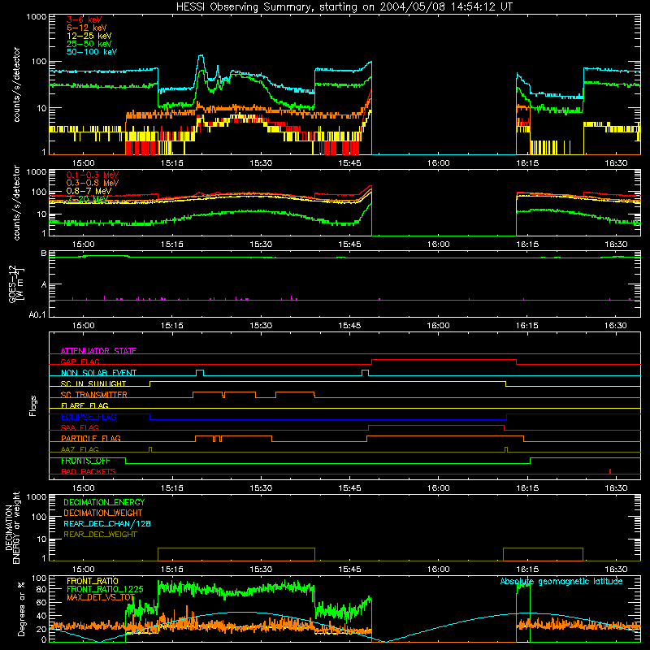Select the cyan "50-100 keV" legend label
650x650 pixels.
point(92,52)
